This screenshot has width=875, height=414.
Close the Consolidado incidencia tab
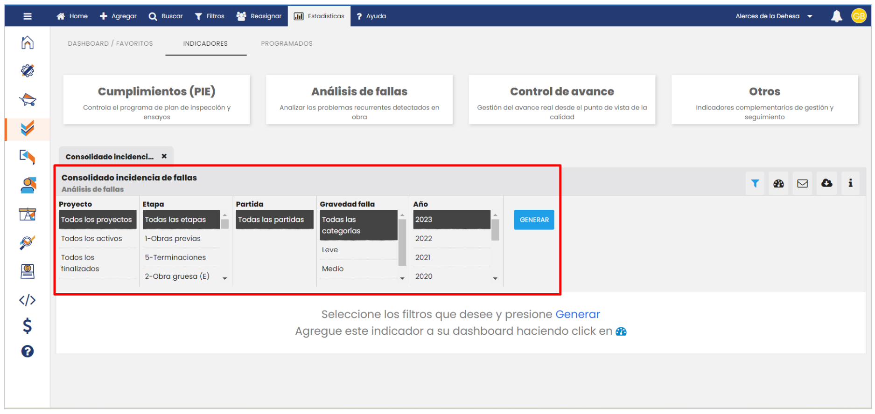click(164, 156)
